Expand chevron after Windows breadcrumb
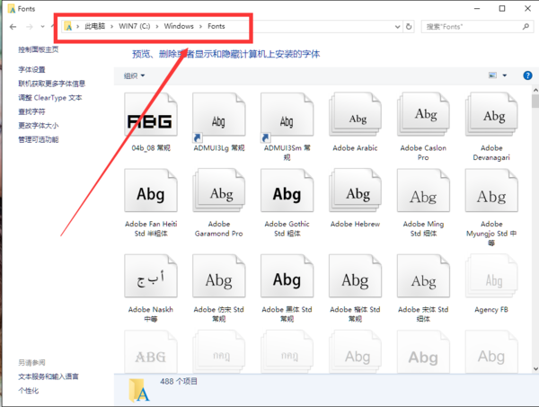Screen dimensions: 539x407 click(200, 26)
